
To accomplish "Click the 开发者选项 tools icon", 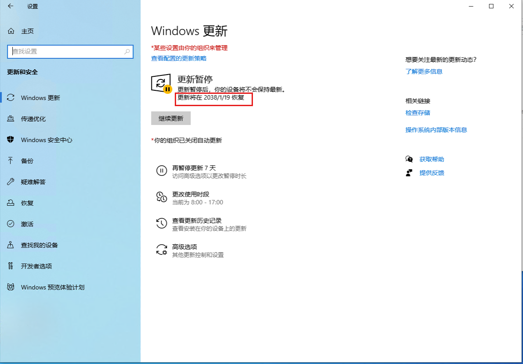I will (11, 266).
